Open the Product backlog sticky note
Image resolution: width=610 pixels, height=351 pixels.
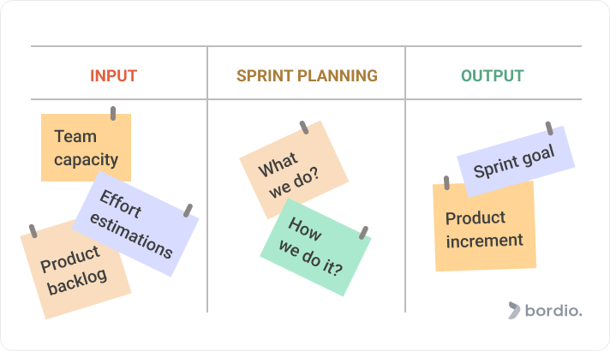[73, 274]
